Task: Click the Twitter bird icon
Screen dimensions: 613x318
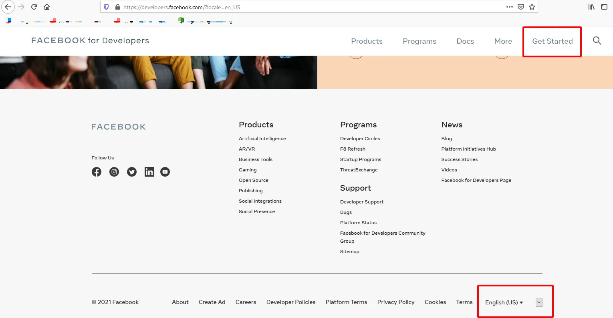Action: coord(132,172)
